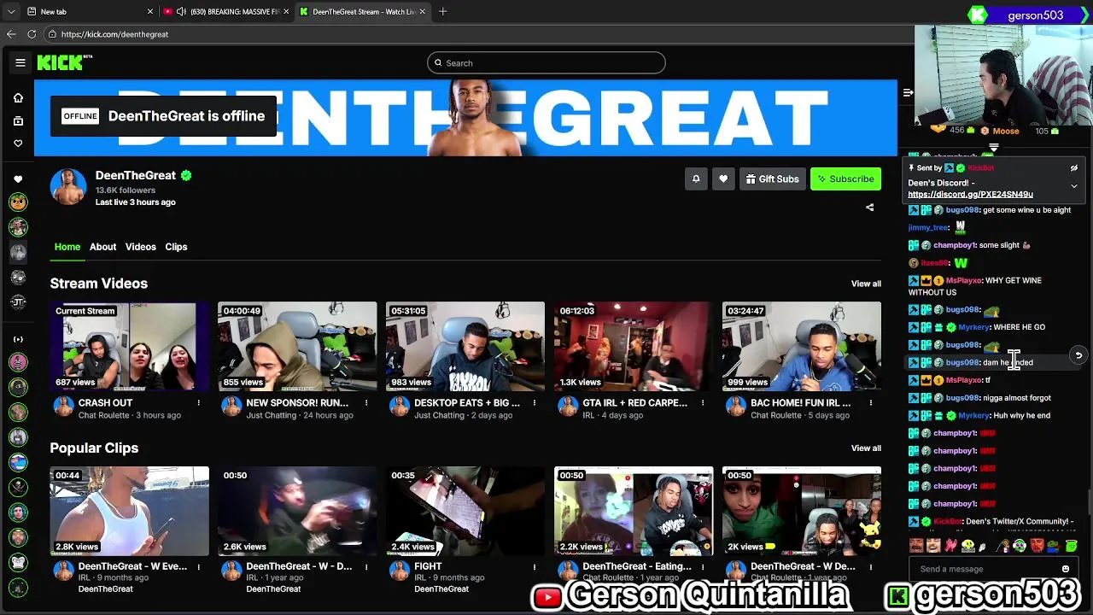This screenshot has width=1093, height=615.
Task: Open the options menu for the FIGHT clip
Action: click(x=535, y=566)
